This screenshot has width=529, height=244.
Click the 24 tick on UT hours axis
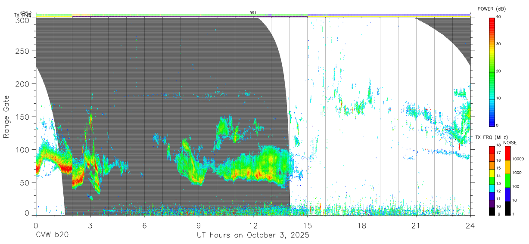(470, 225)
